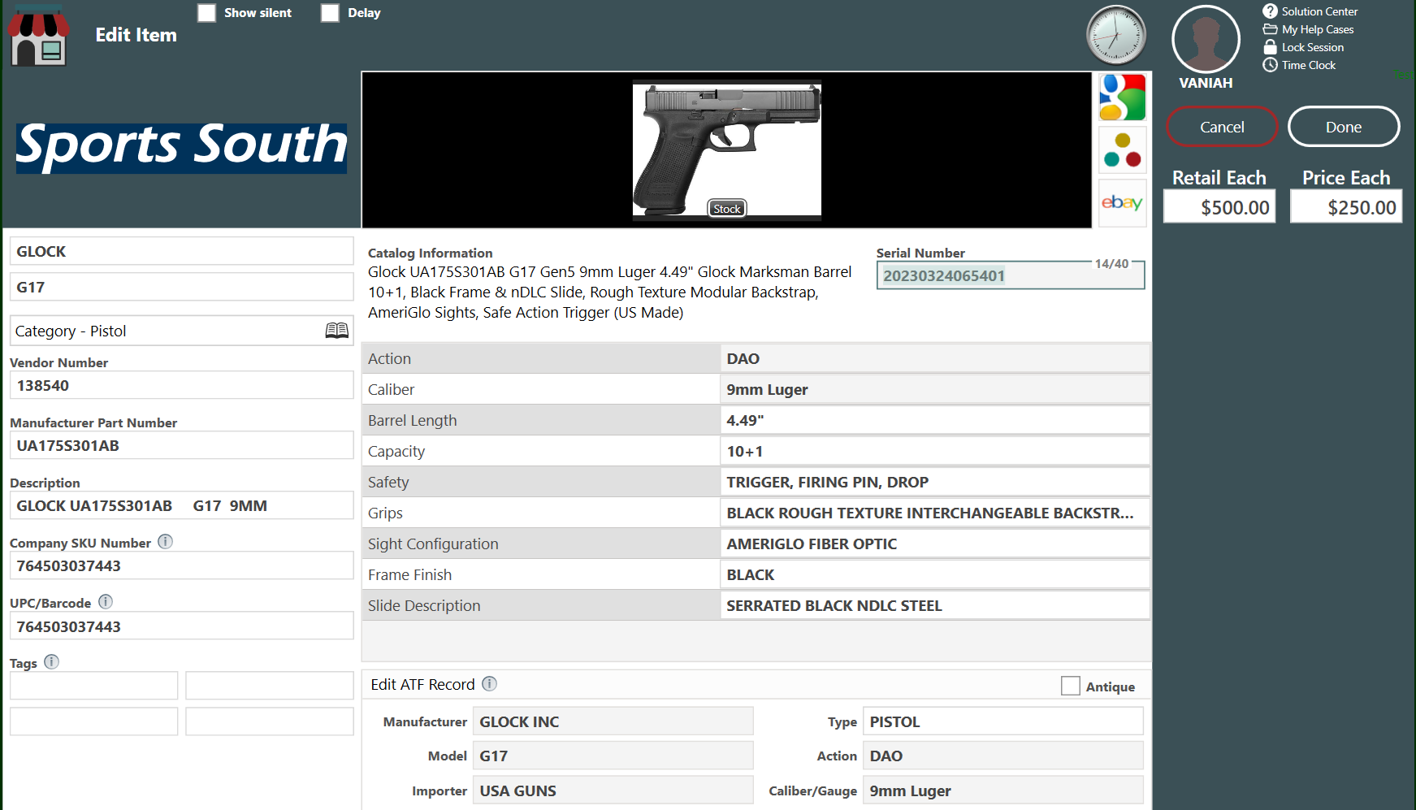Edit the Barrel Length value 4.49"

(934, 420)
